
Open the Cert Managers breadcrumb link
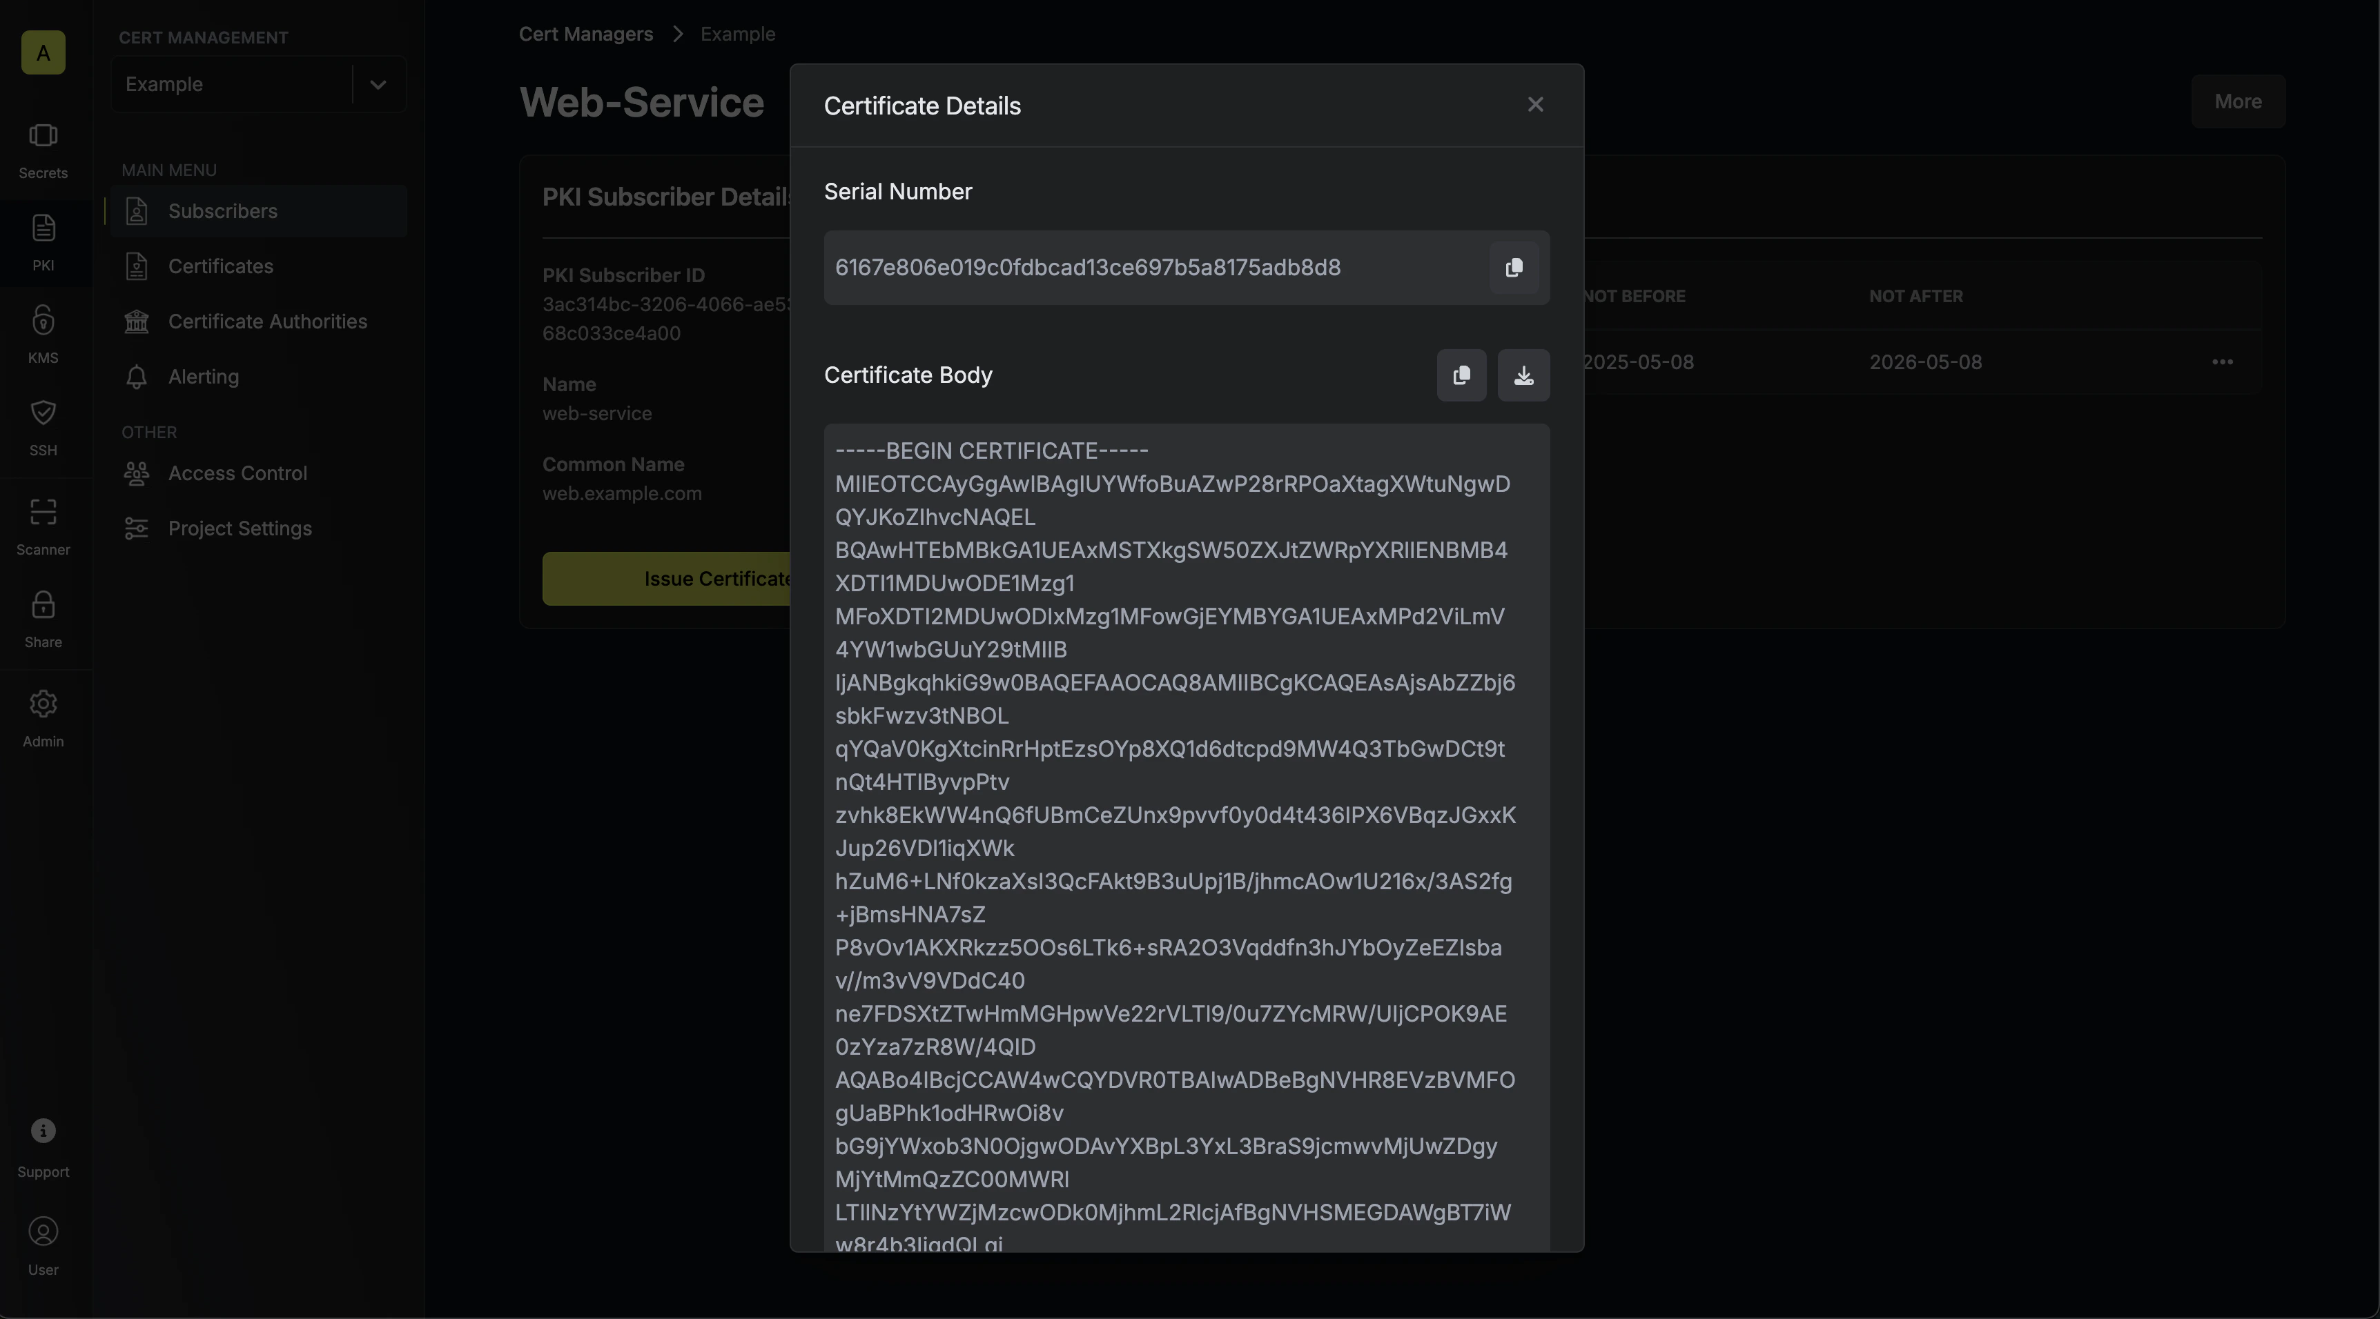tap(586, 34)
